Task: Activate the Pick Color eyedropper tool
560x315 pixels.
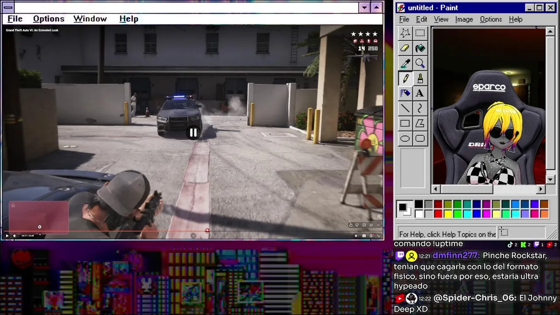Action: pyautogui.click(x=405, y=63)
